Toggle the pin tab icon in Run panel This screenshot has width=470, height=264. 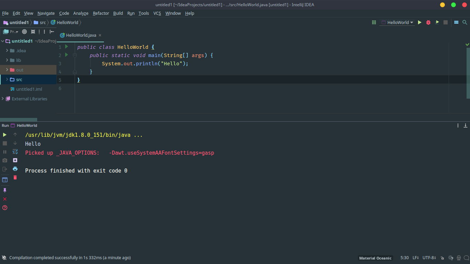coord(5,190)
